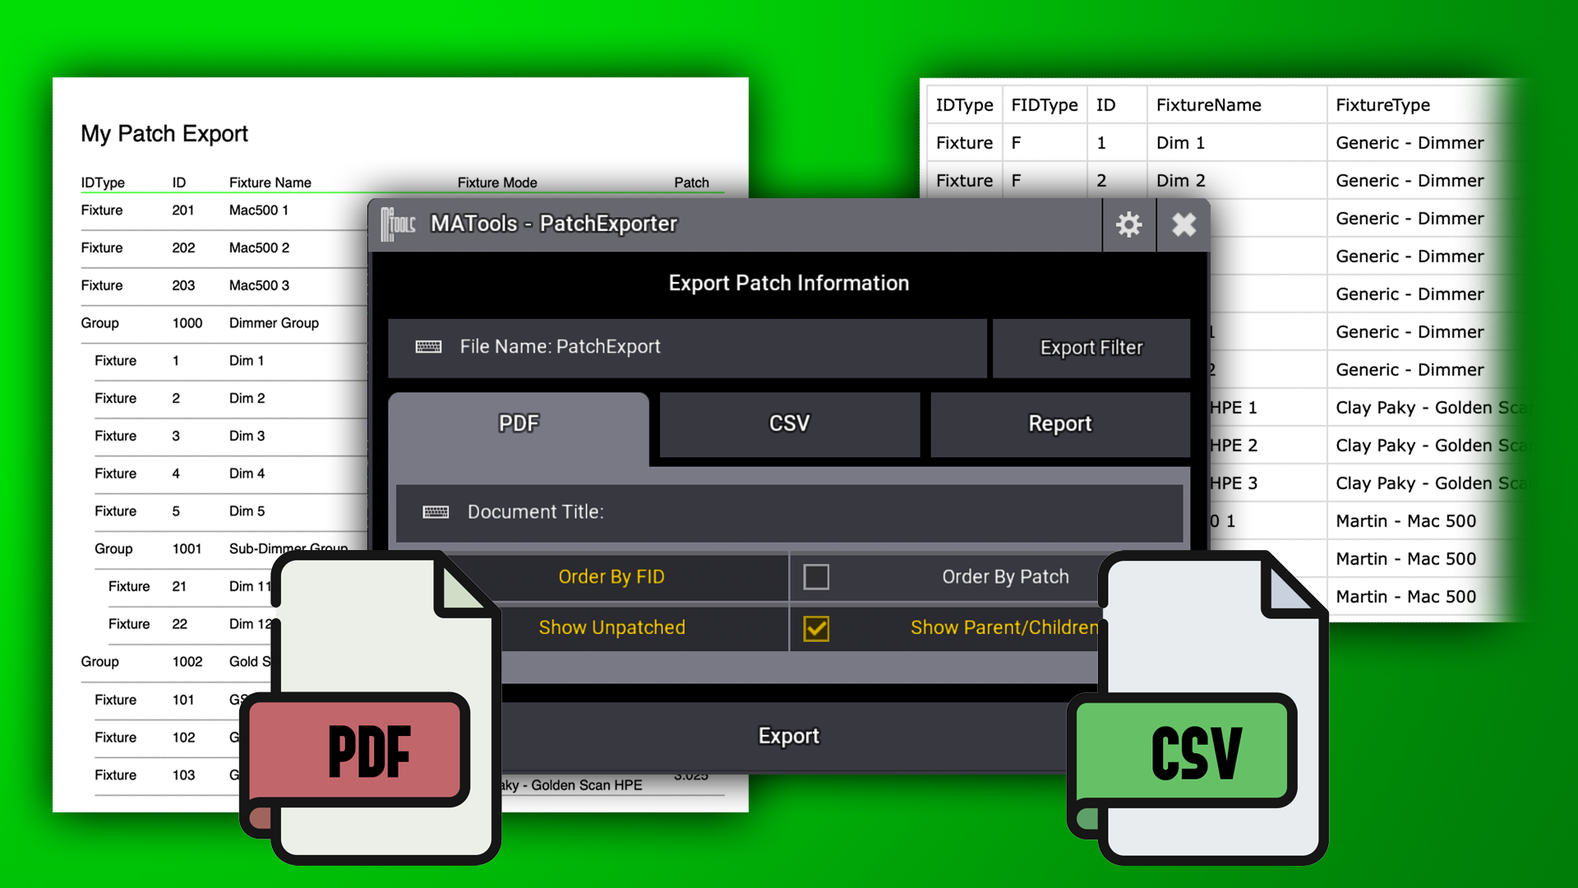
Task: Click the Export button
Action: tap(789, 736)
